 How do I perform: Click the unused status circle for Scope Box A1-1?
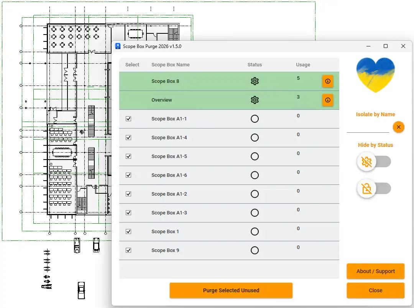255,119
